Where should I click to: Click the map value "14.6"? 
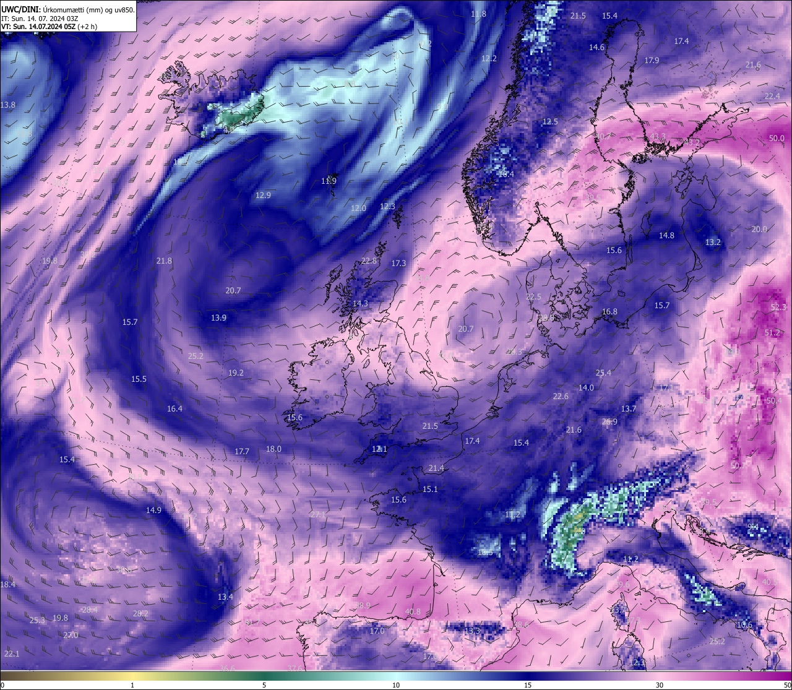(596, 48)
